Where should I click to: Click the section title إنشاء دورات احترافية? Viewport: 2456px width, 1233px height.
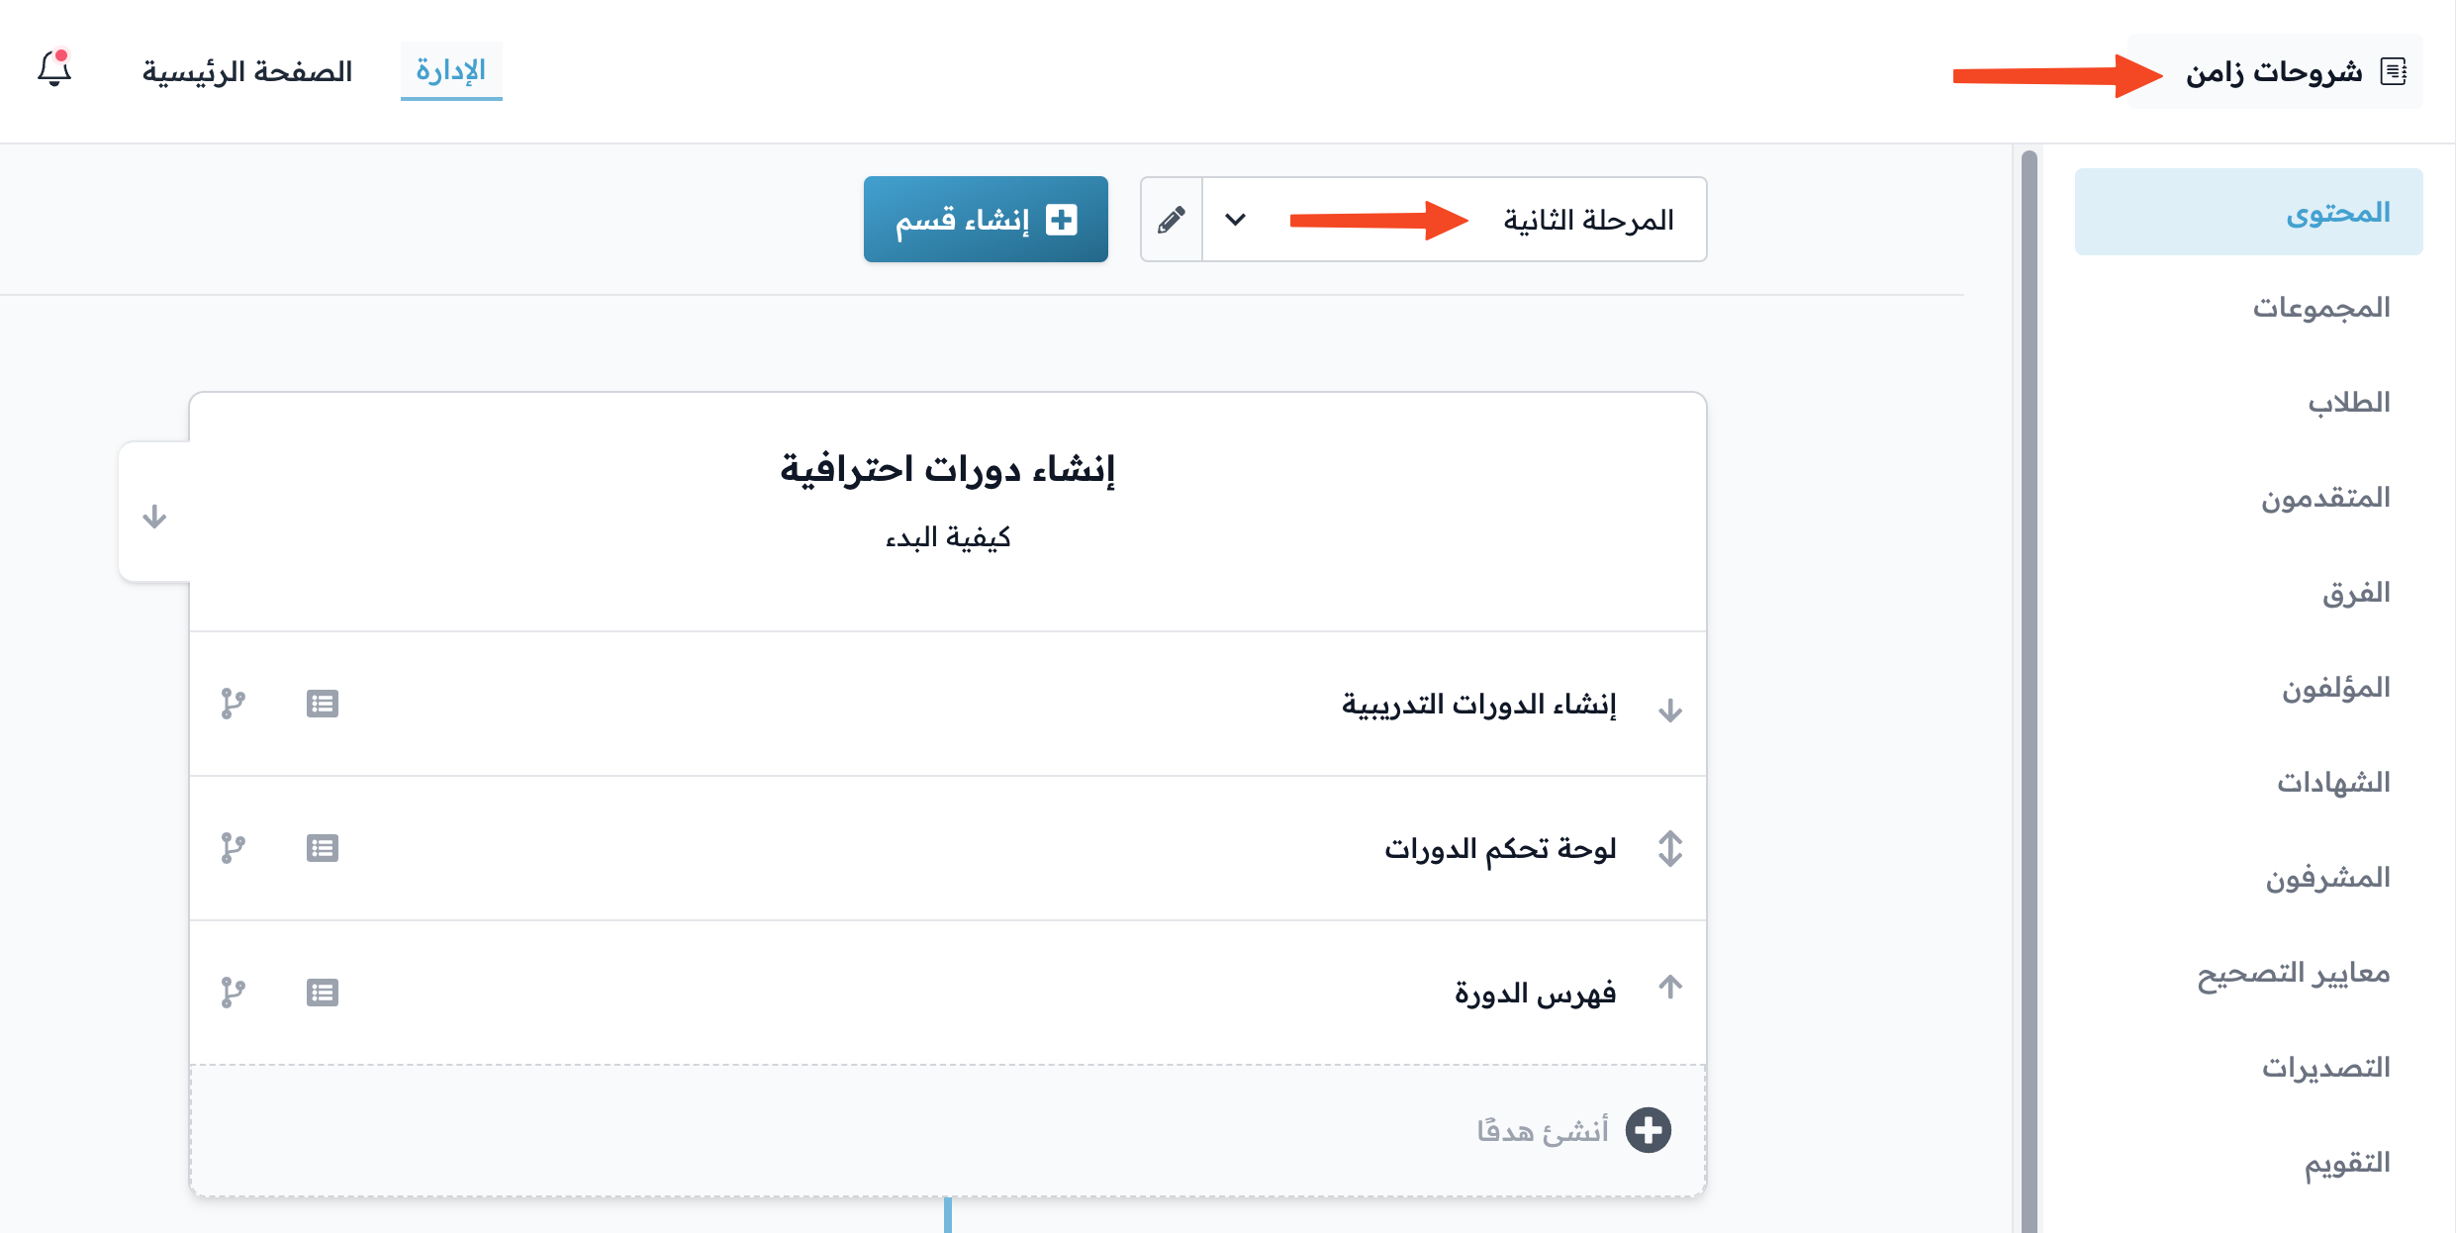[948, 468]
